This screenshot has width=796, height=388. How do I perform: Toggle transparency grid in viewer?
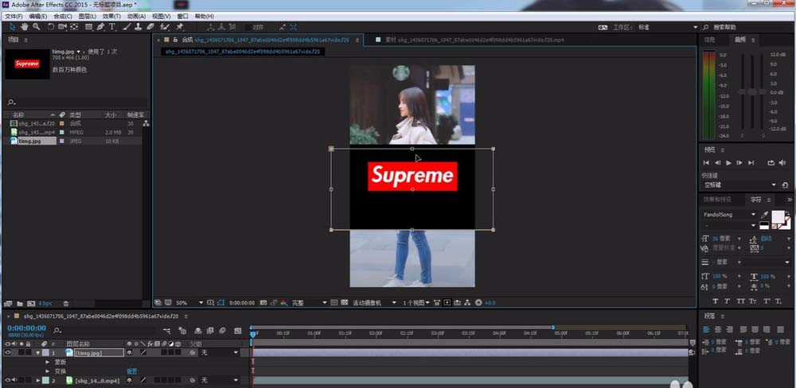click(345, 302)
